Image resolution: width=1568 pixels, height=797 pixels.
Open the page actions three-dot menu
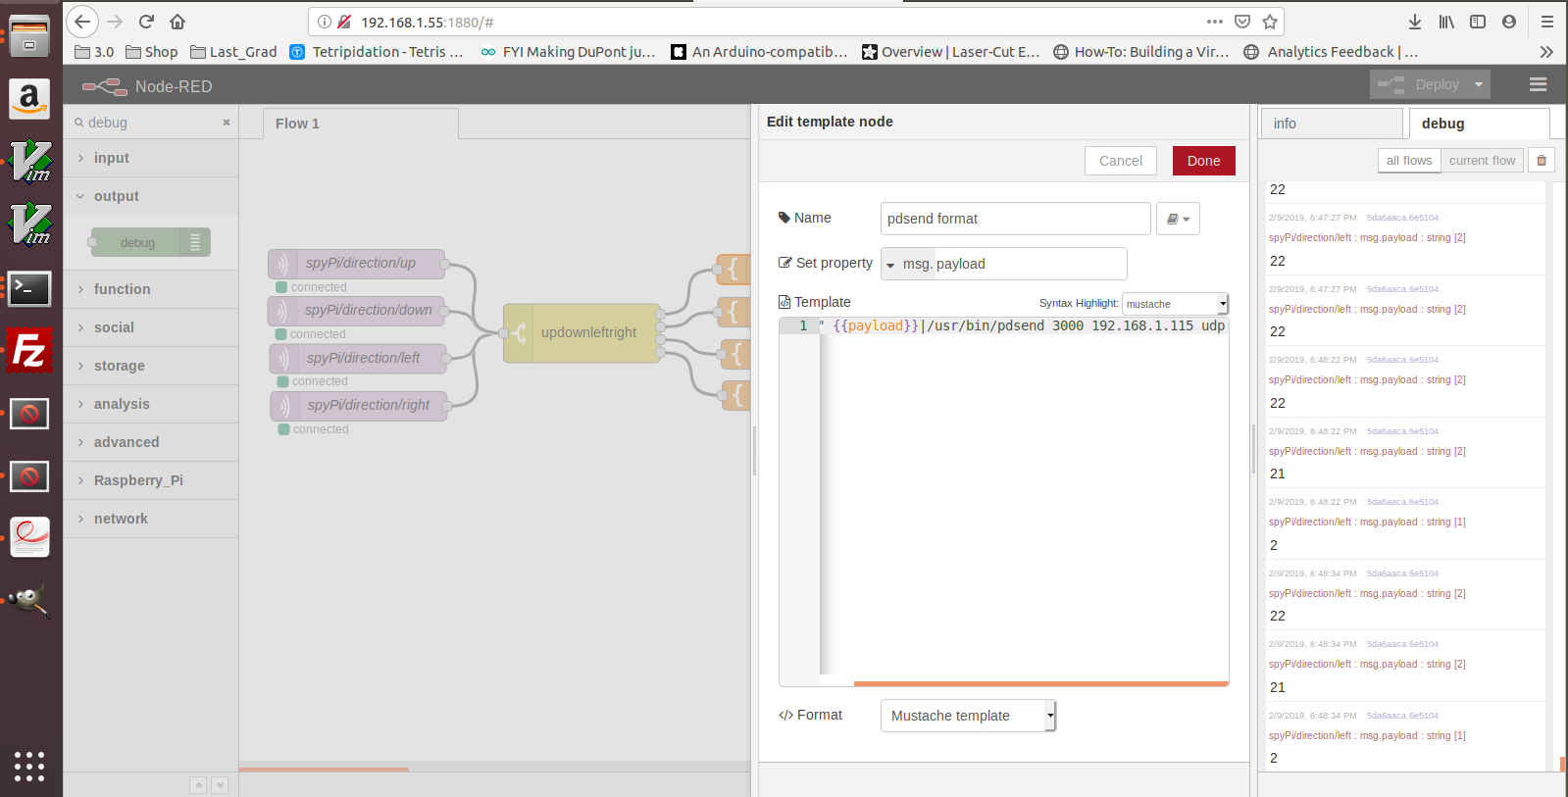(x=1215, y=22)
